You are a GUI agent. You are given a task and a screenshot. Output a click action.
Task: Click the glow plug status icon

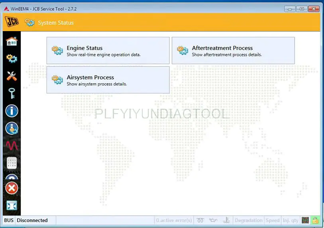coord(200,220)
